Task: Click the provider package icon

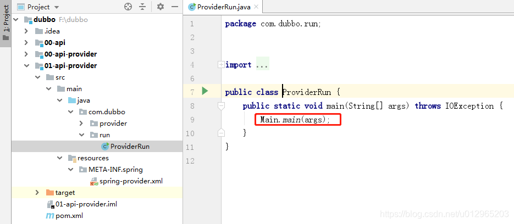Action: 94,124
